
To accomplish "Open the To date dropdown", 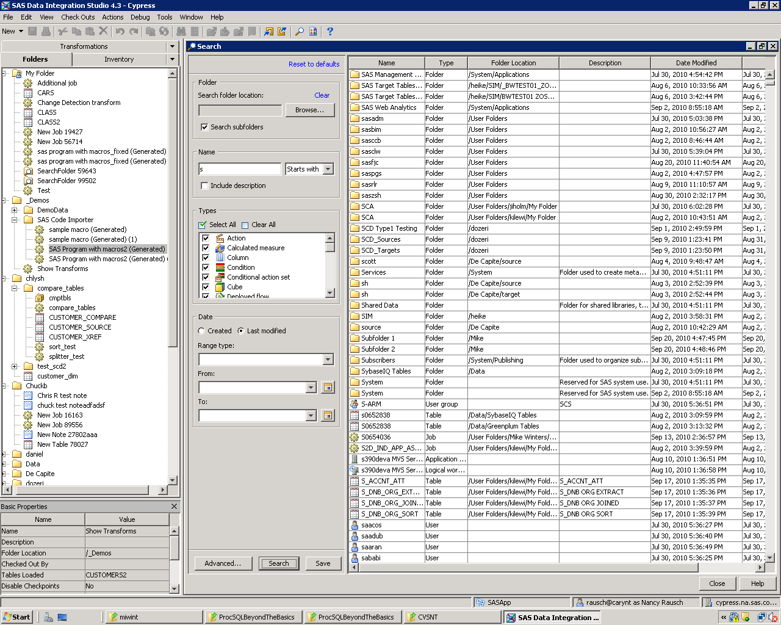I will pos(311,416).
